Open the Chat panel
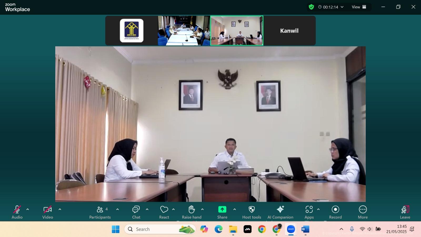The image size is (421, 237). [x=136, y=212]
